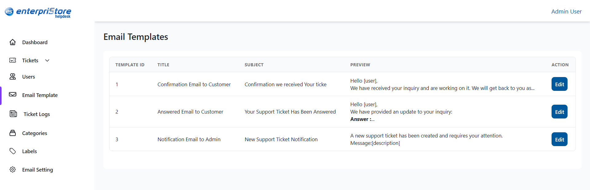Click 'Confirmation Email to Customer' title cell
Image resolution: width=590 pixels, height=190 pixels.
pyautogui.click(x=194, y=84)
